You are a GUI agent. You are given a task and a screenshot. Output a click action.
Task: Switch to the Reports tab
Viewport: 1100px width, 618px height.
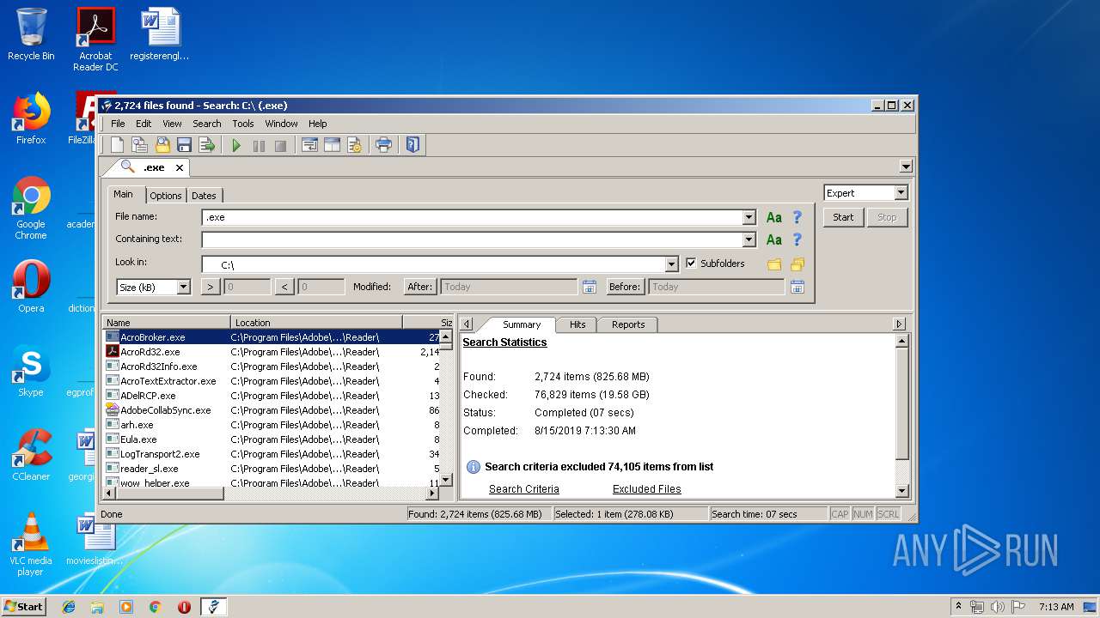point(628,324)
